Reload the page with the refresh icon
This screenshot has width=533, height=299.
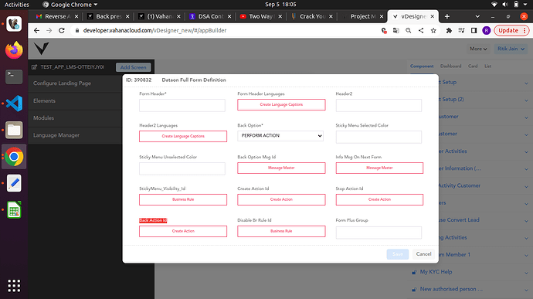click(x=62, y=30)
